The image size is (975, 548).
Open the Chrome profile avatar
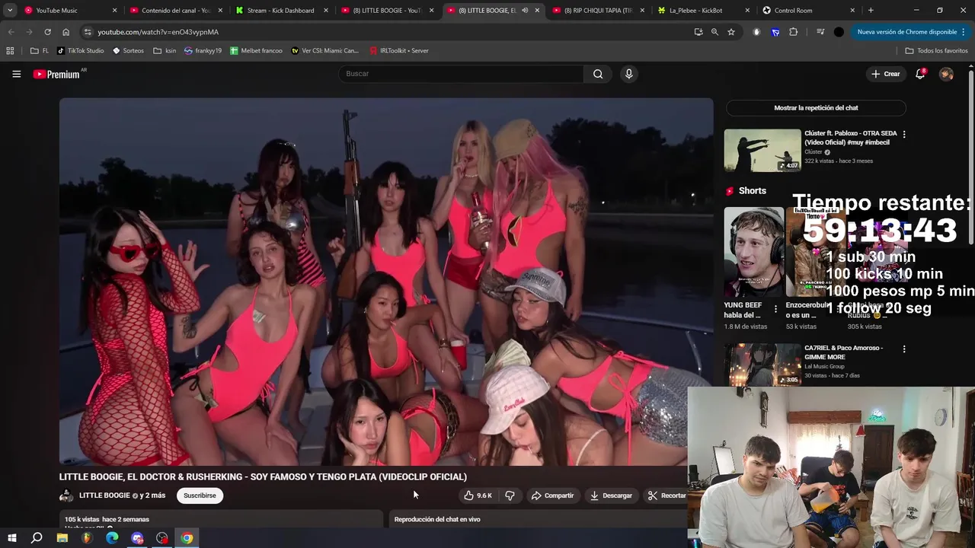pos(839,32)
